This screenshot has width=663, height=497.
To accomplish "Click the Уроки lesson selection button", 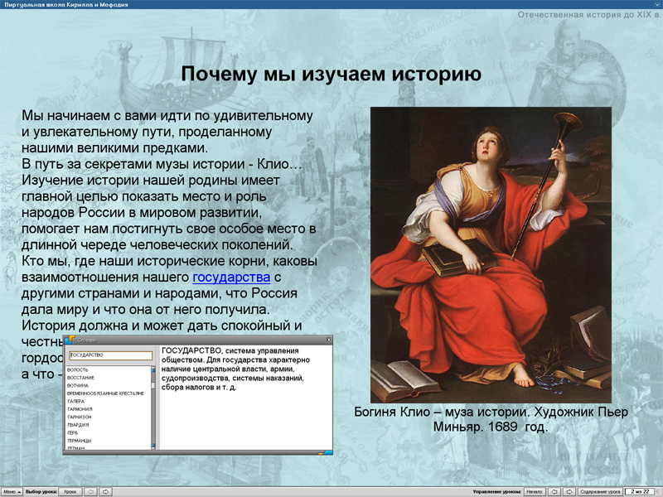I will (x=70, y=491).
